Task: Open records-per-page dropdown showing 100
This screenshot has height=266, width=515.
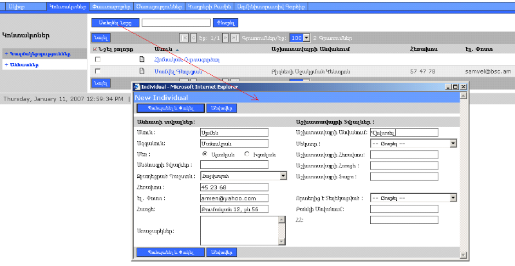Action: pos(306,38)
